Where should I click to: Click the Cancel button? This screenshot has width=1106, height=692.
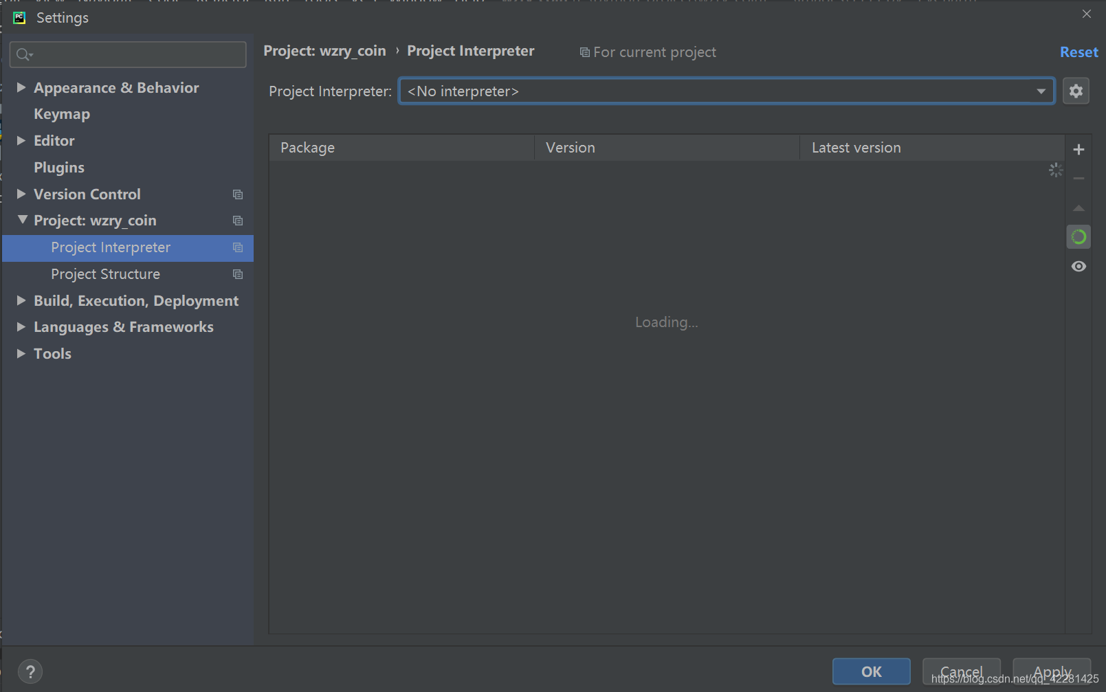coord(961,671)
